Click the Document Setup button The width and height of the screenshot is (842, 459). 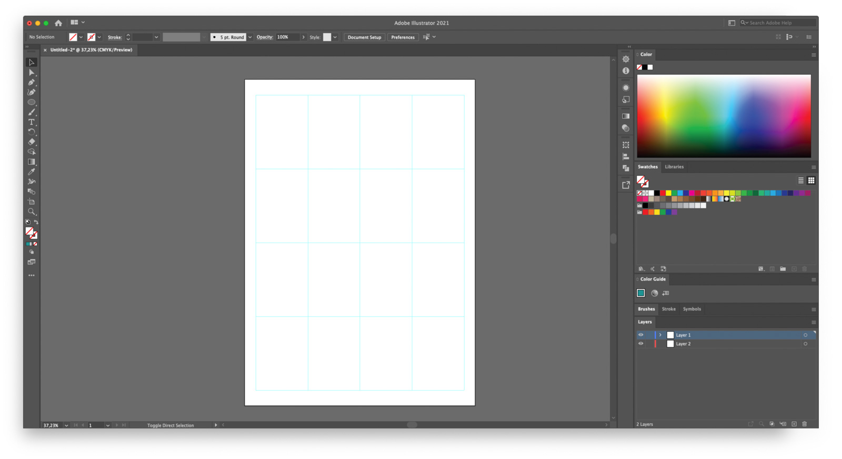tap(364, 37)
